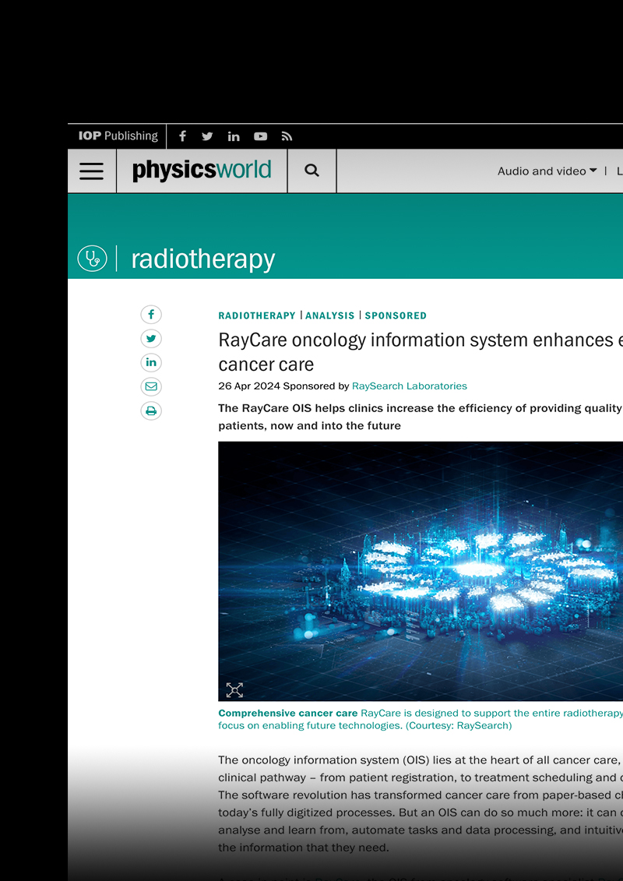Open the RSS feed icon
623x881 pixels.
click(x=287, y=136)
